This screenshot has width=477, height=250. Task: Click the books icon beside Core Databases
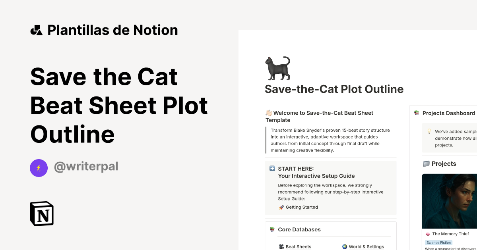pyautogui.click(x=272, y=229)
